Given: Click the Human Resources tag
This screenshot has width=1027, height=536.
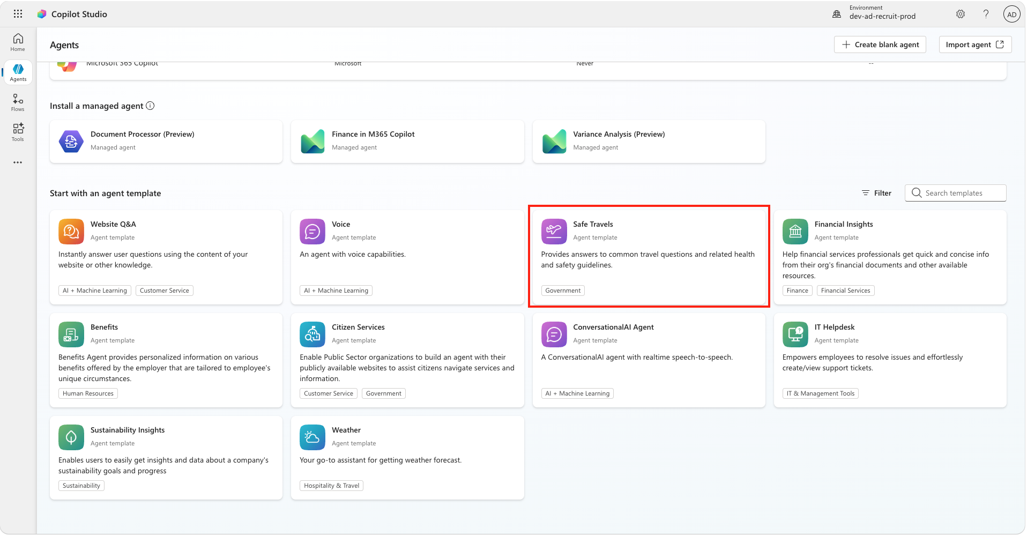Looking at the screenshot, I should click(x=88, y=393).
